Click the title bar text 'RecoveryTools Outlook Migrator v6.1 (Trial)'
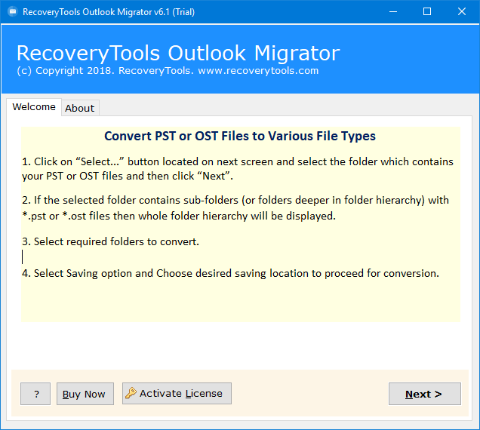Image resolution: width=480 pixels, height=430 pixels. [109, 12]
